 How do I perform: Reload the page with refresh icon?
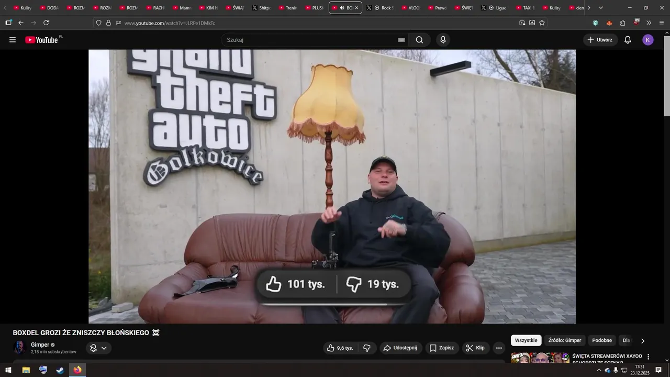coord(46,23)
